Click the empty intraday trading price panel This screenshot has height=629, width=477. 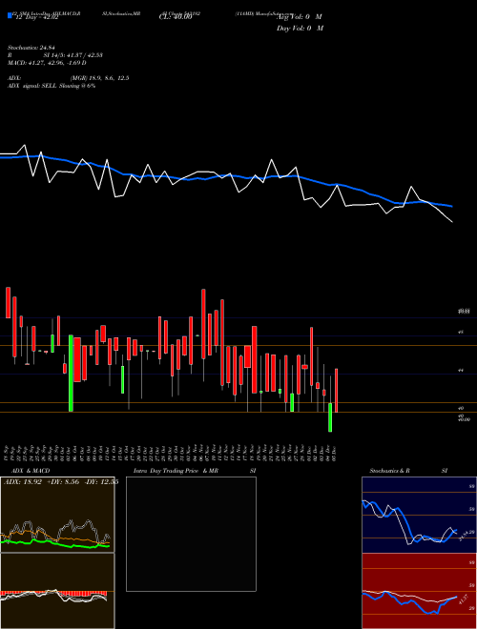point(191,534)
